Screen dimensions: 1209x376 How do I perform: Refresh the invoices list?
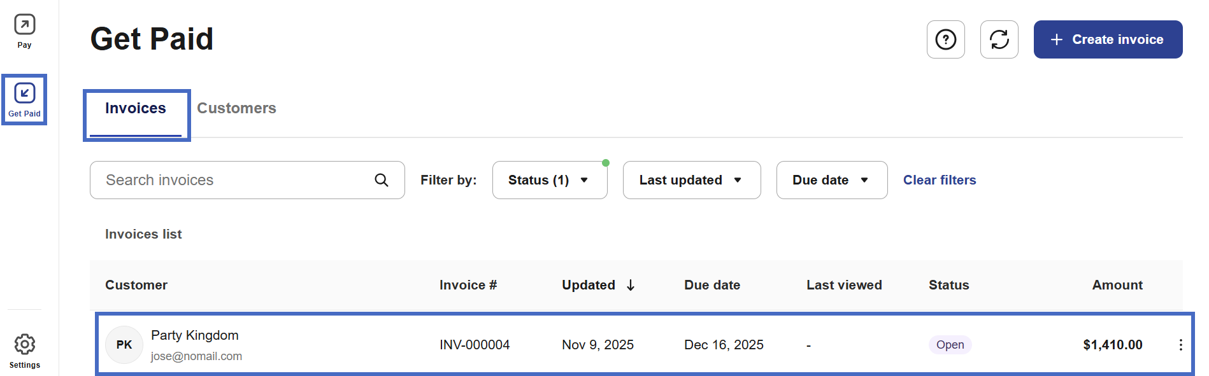(999, 39)
